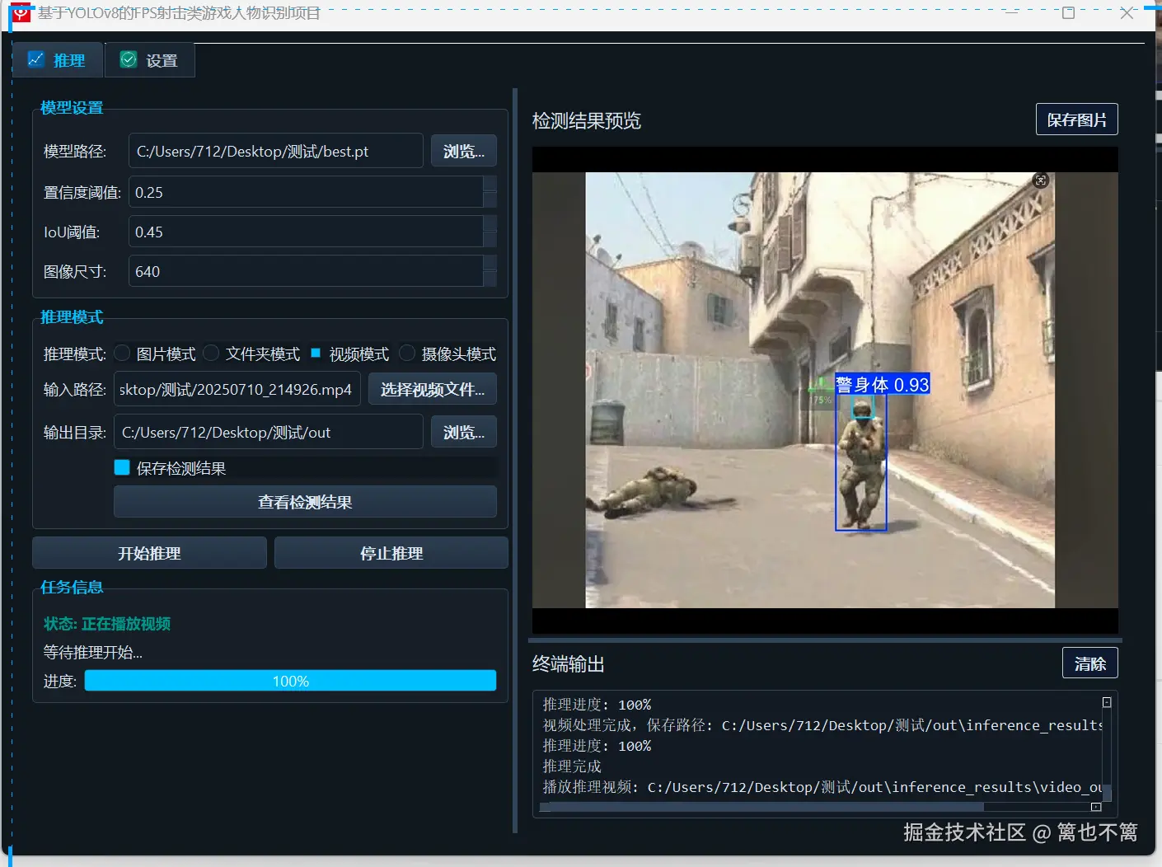Click the 播放推理视频 terminal line
Viewport: 1162px width, 867px height.
822,787
